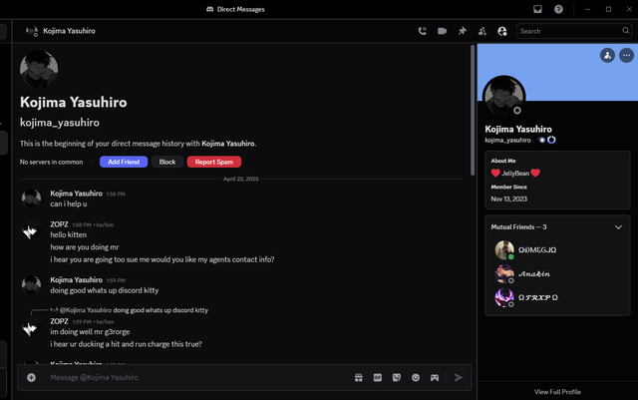Open pinned messages
This screenshot has width=638, height=400.
pos(463,31)
